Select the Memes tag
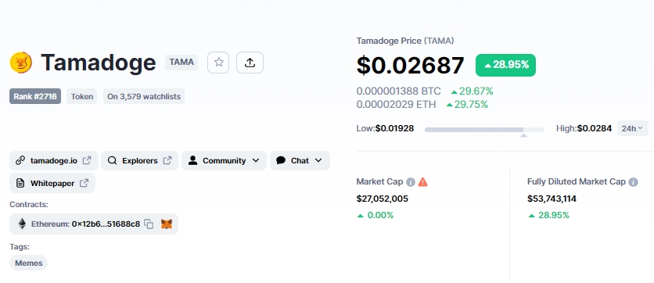The width and height of the screenshot is (654, 283). pos(29,263)
